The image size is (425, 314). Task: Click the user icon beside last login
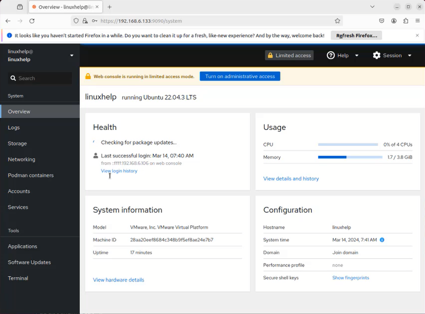96,155
